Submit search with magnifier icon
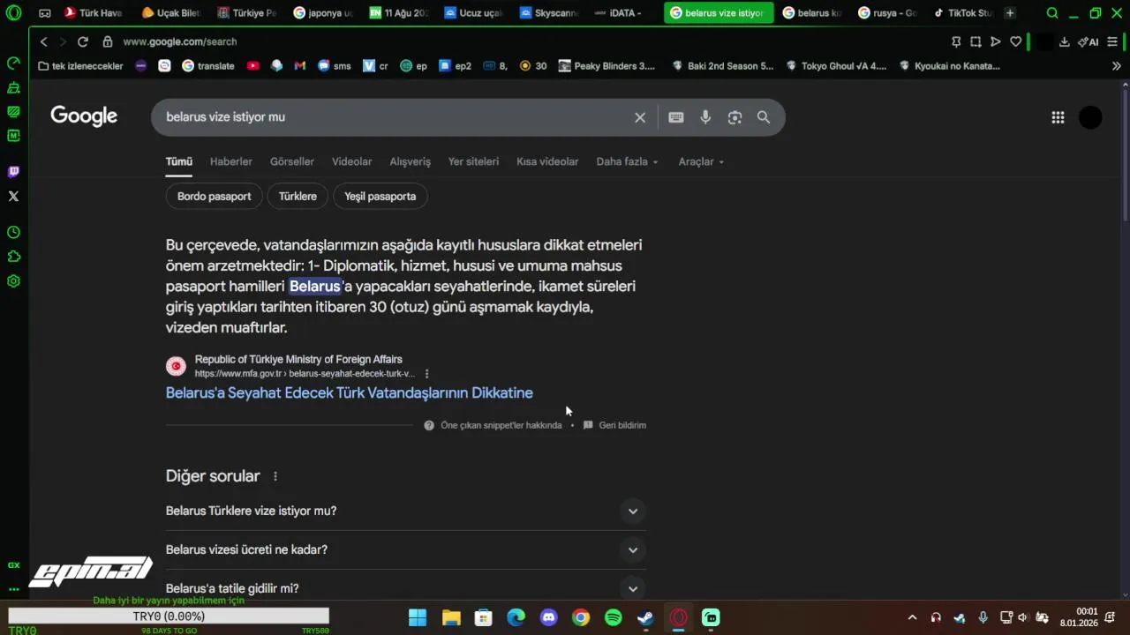Viewport: 1130px width, 635px height. (x=764, y=117)
